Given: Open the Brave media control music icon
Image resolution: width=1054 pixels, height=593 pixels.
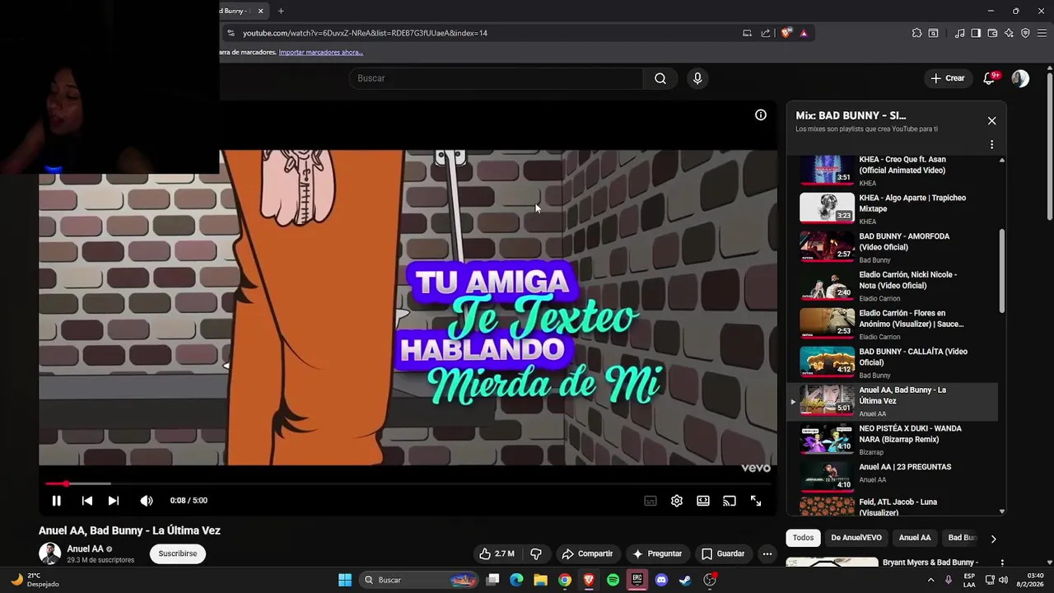Looking at the screenshot, I should click(959, 33).
